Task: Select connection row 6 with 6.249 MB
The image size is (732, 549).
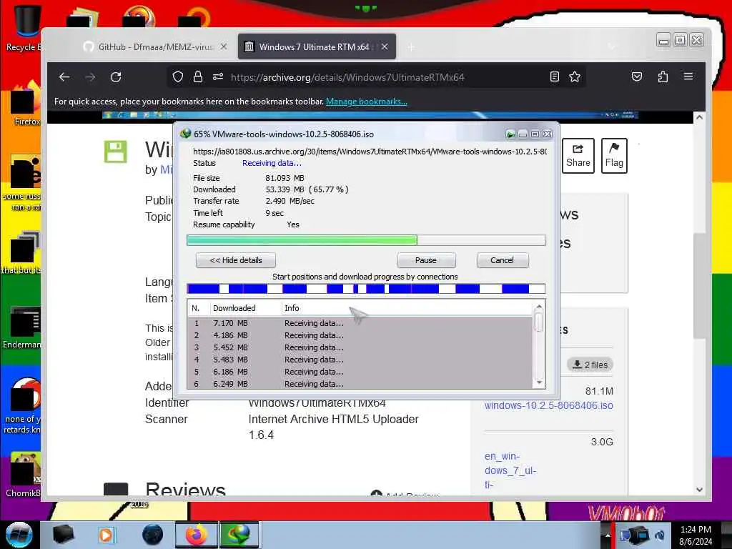Action: 360,384
